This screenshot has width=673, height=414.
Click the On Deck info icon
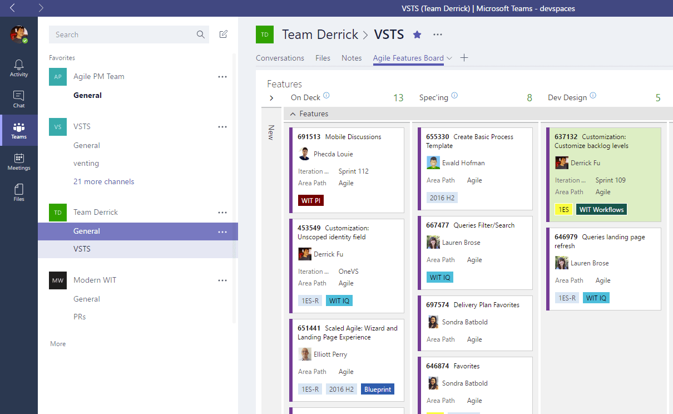(x=326, y=96)
